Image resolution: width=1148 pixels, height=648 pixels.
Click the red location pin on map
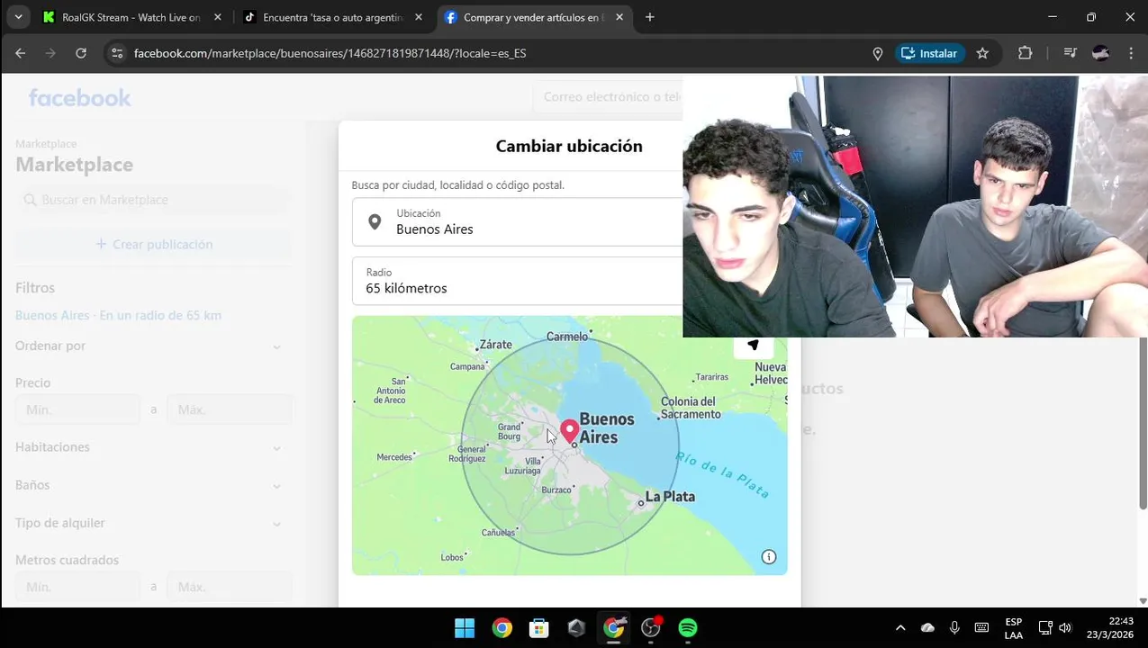click(569, 431)
